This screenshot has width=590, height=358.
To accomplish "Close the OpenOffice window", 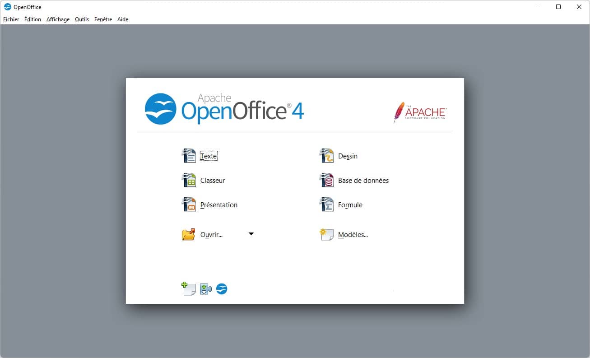I will coord(579,7).
